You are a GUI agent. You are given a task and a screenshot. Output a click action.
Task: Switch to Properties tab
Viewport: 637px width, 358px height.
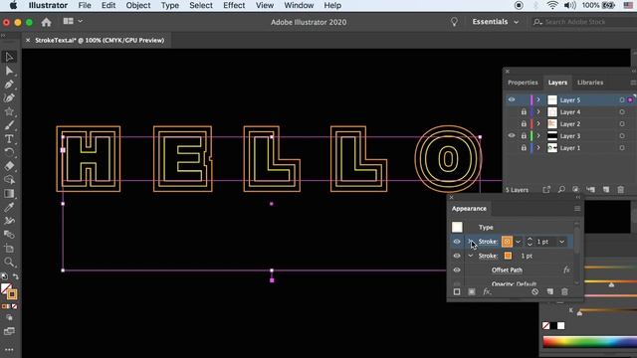click(x=523, y=83)
